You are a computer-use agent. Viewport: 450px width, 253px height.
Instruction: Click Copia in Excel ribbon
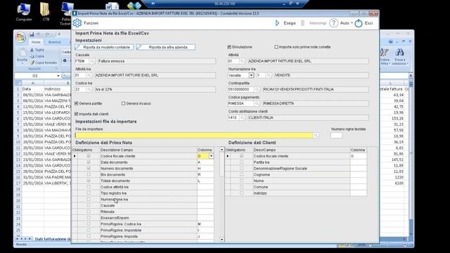tap(37, 56)
